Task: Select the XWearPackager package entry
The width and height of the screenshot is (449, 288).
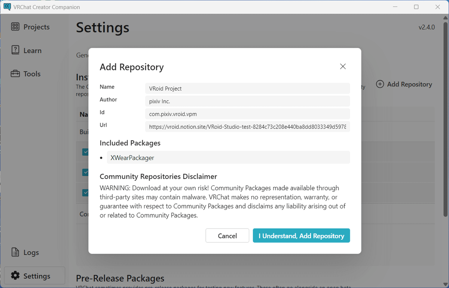Action: (228, 157)
